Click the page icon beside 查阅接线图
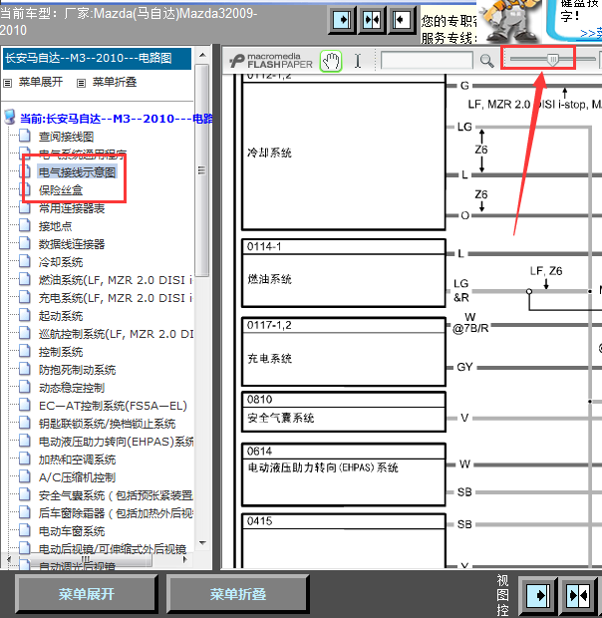Screen dimensions: 602x618 pos(25,136)
